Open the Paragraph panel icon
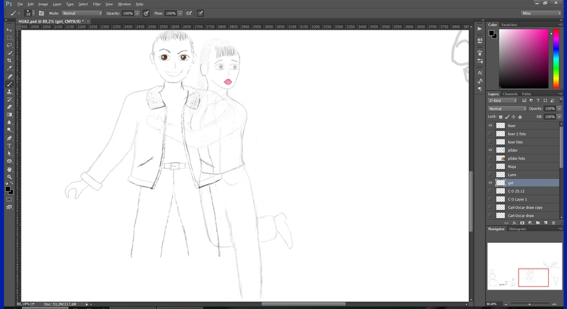The width and height of the screenshot is (567, 309). (x=480, y=89)
